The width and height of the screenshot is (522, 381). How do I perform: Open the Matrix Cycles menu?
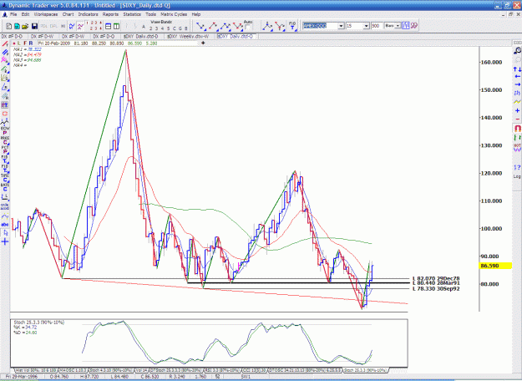pyautogui.click(x=174, y=14)
